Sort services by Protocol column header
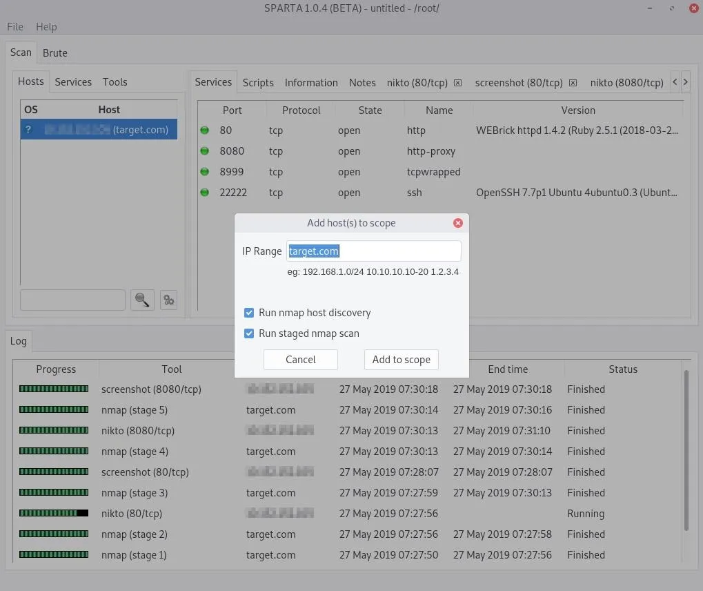 pyautogui.click(x=301, y=110)
